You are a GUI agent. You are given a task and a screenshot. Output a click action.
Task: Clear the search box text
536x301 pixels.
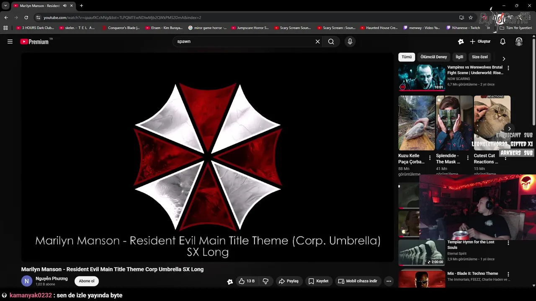pos(317,41)
